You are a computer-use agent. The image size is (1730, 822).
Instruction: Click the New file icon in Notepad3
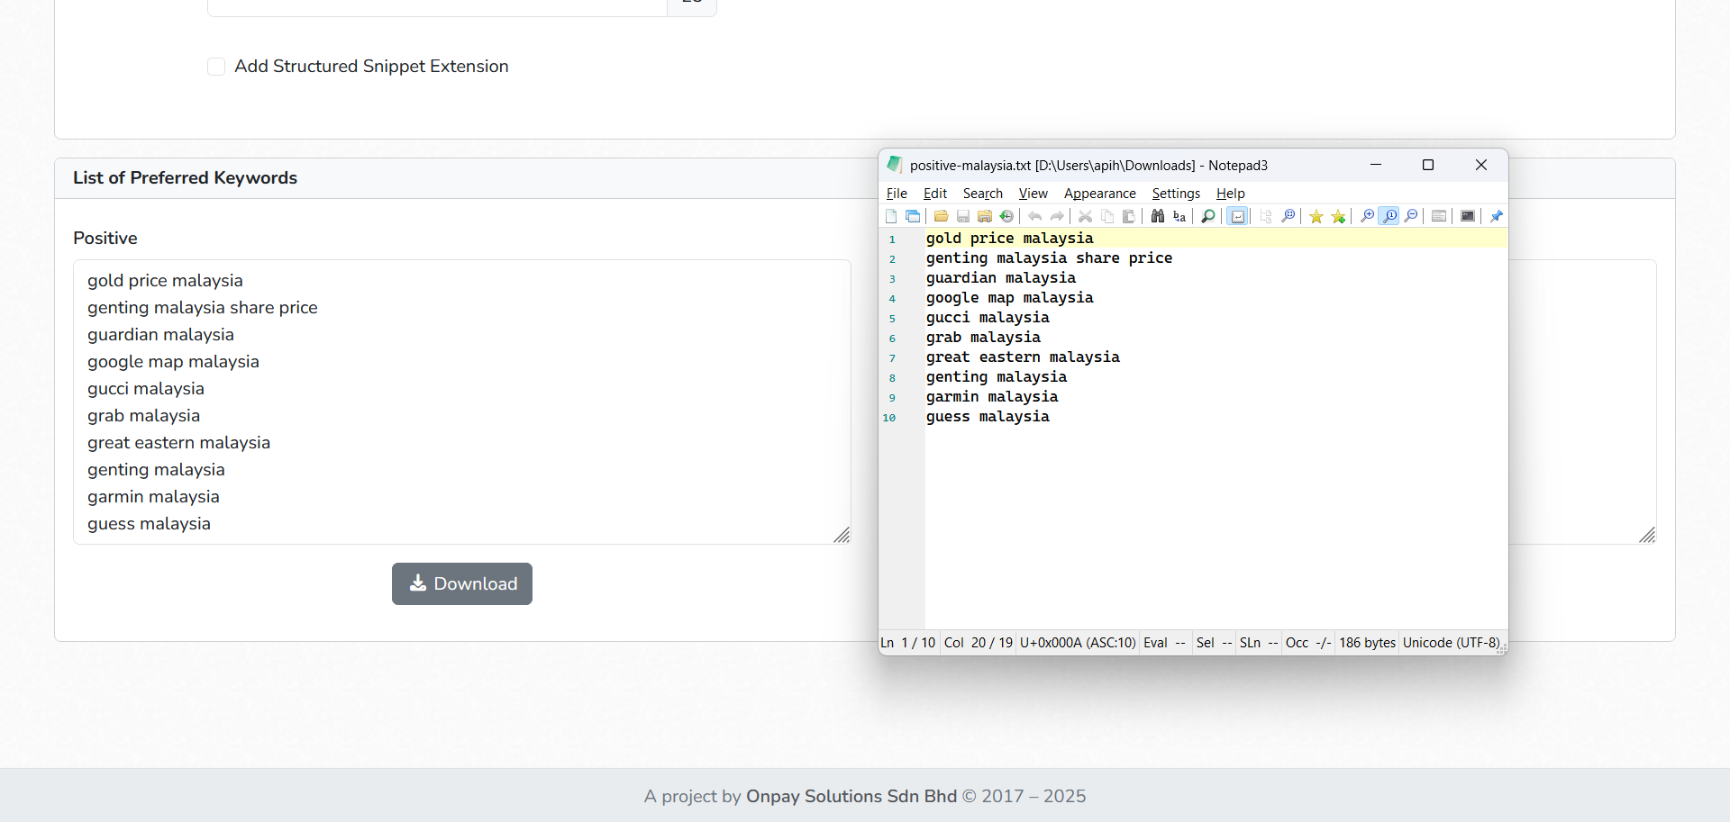pyautogui.click(x=891, y=216)
